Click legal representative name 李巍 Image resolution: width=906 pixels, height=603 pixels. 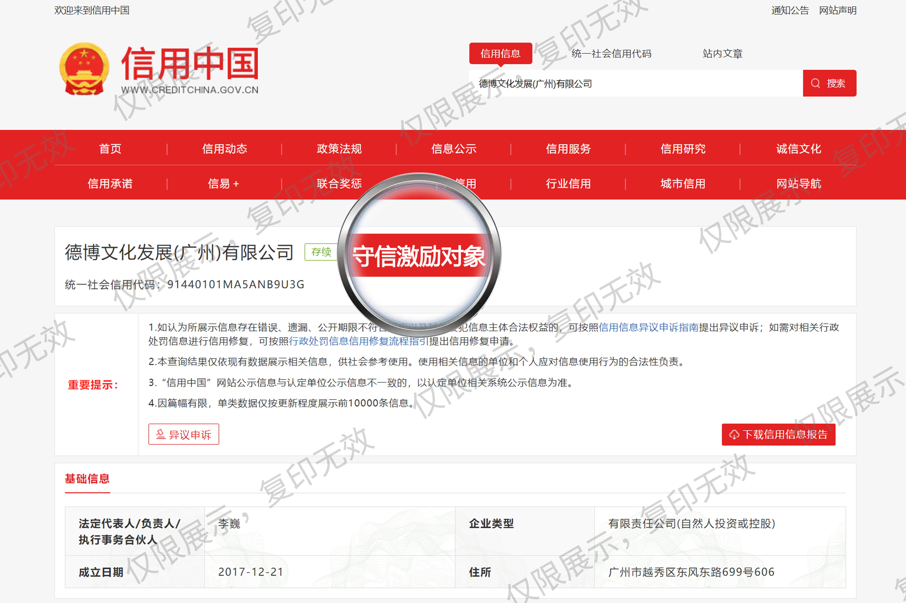click(229, 523)
